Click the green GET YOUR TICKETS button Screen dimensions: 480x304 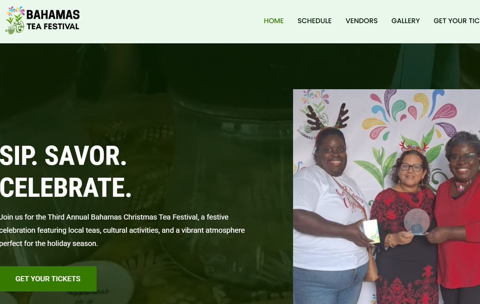pyautogui.click(x=48, y=279)
